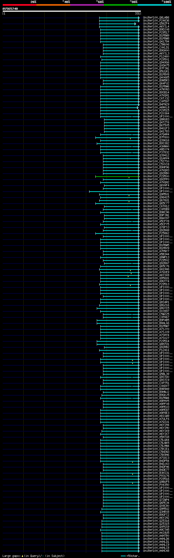Viewport: 174px width, 558px height.
Task: Select hit label UniRef100_A3ANA0
Action: 156,147
